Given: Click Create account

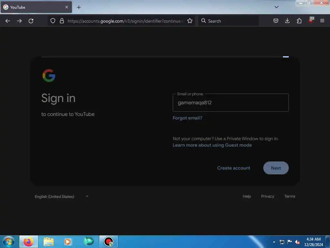Looking at the screenshot, I should 234,168.
